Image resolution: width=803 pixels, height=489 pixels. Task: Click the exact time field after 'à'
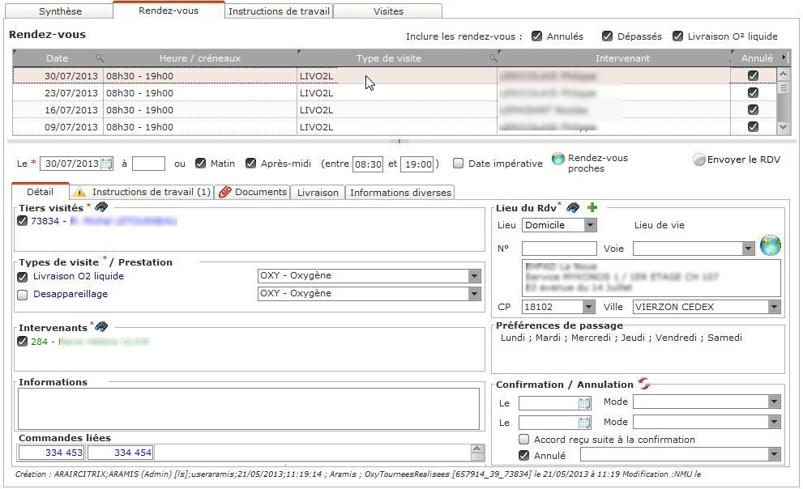click(148, 164)
